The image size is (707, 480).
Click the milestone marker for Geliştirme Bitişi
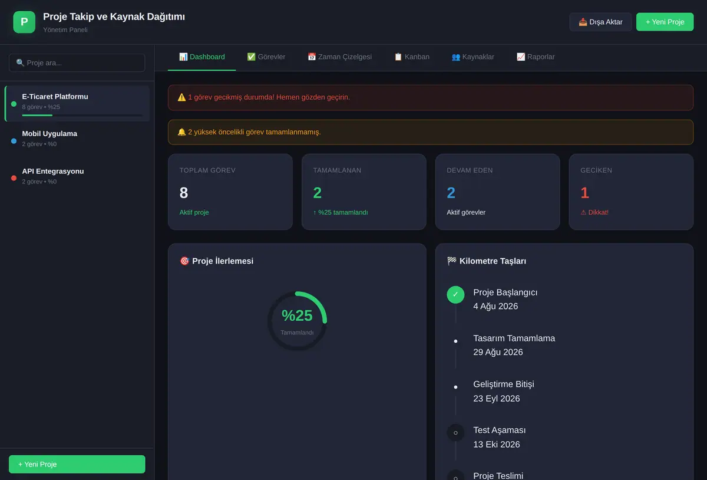(x=455, y=387)
